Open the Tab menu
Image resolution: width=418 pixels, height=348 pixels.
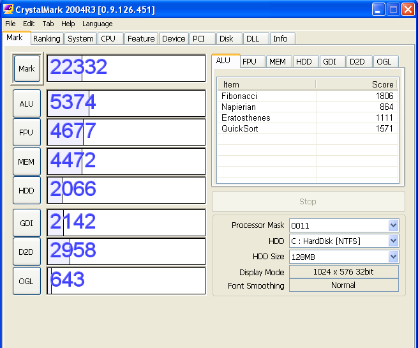pos(48,24)
